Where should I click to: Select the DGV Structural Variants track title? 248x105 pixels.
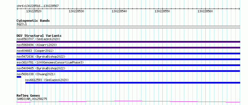pos(39,36)
